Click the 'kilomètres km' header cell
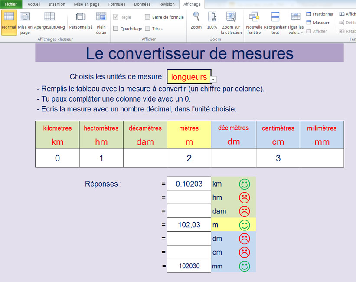This screenshot has height=282, width=356. click(x=57, y=135)
